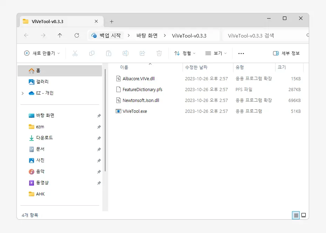Click the Newtonsoft.Json.dll file icon
Screen dimensions: 326x233
(118, 101)
